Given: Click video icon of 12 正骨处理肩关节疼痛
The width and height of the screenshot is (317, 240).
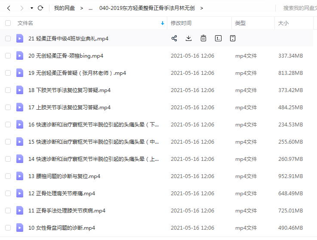Looking at the screenshot, I should pyautogui.click(x=20, y=193).
